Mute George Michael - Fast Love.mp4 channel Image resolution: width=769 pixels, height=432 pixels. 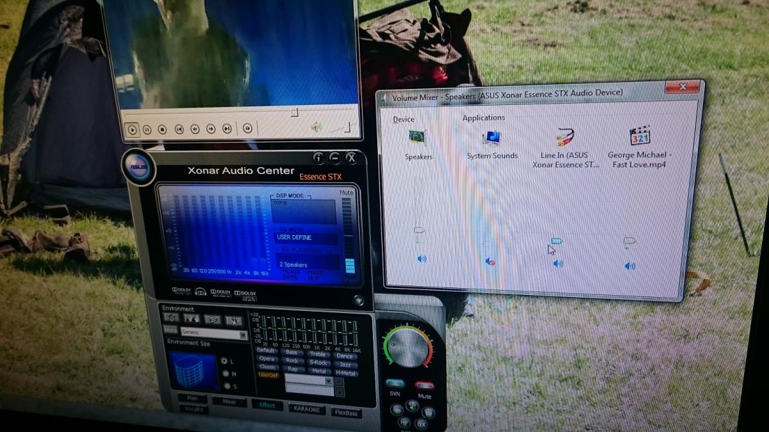point(630,266)
